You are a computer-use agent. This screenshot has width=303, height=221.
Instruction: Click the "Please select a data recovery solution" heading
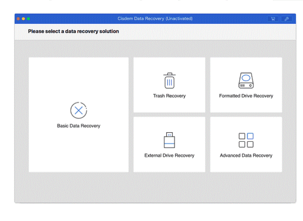pos(73,31)
